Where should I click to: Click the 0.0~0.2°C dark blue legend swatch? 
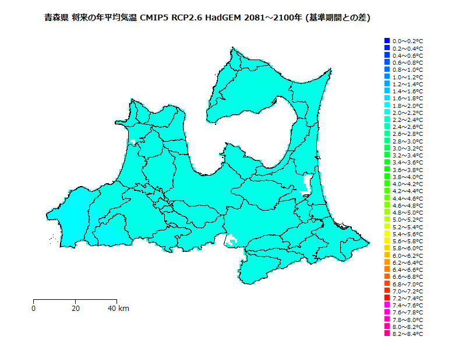pos(387,41)
